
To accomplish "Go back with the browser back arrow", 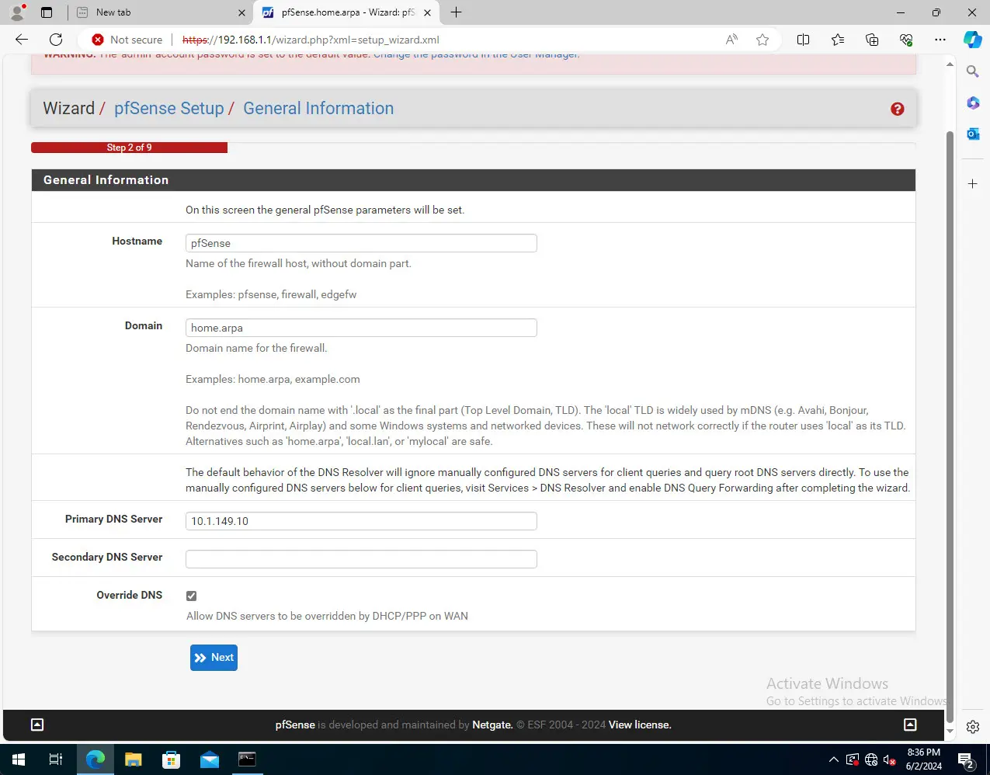I will tap(22, 40).
